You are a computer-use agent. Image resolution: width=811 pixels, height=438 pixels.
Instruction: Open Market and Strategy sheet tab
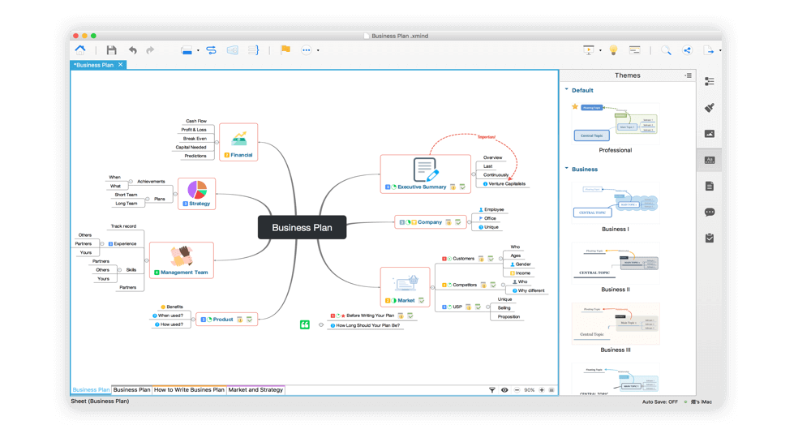[255, 390]
